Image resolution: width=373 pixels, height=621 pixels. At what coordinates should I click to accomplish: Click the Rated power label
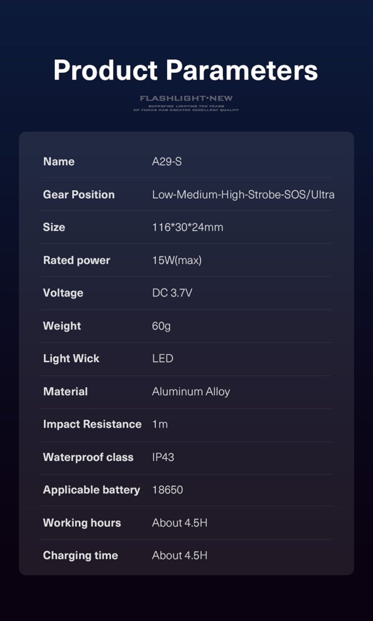tap(76, 260)
